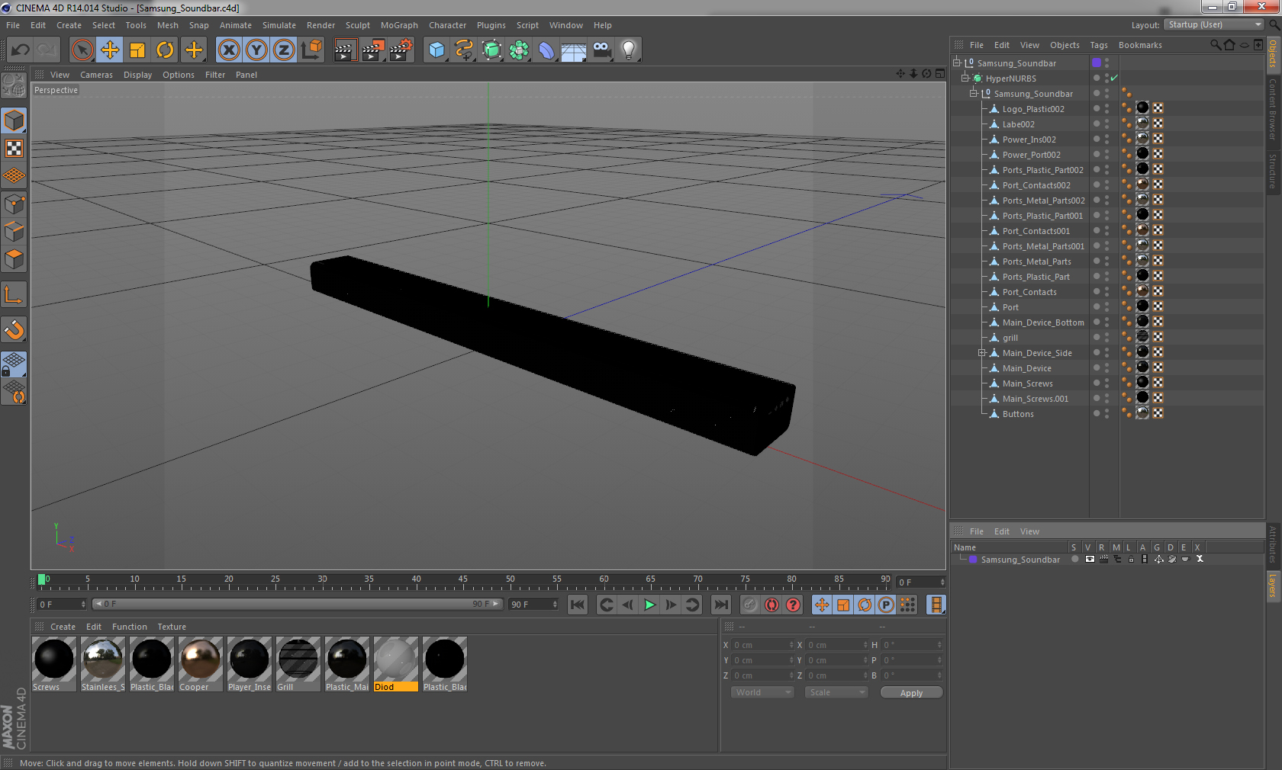
Task: Toggle Y axis lock
Action: (x=256, y=50)
